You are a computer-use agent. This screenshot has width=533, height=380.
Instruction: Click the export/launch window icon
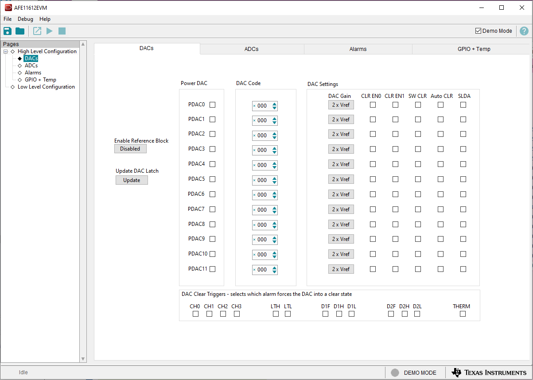[37, 31]
